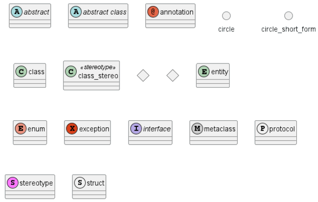Click the cyan A icon beside abstract
The width and height of the screenshot is (318, 202).
16,12
